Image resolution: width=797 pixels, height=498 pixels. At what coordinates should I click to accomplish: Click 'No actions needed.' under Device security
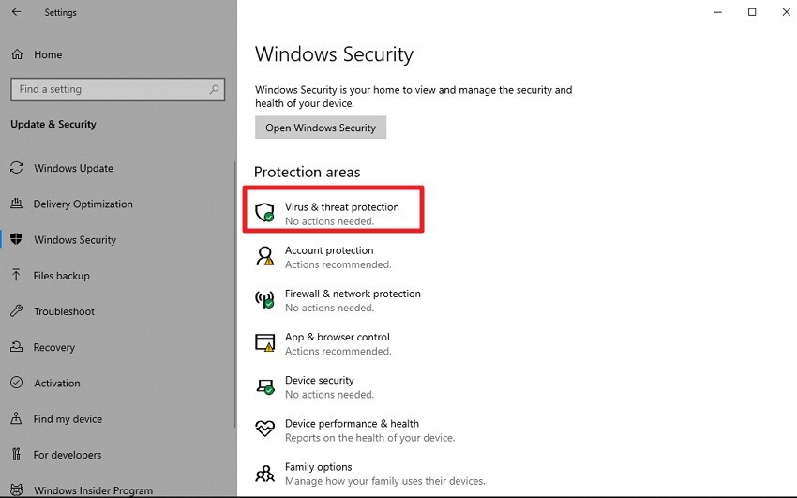pos(329,394)
